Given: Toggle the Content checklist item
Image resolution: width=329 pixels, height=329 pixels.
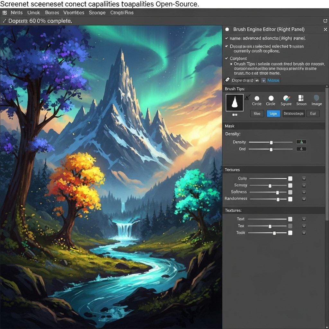Looking at the screenshot, I should tap(227, 58).
